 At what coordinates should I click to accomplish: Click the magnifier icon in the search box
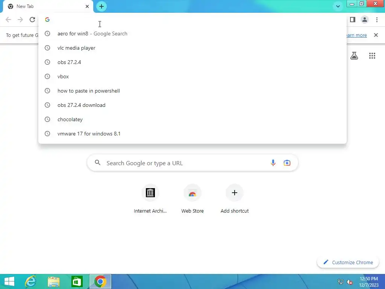98,163
